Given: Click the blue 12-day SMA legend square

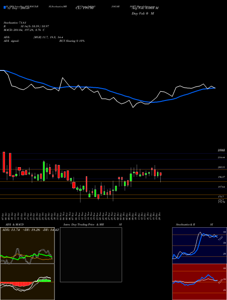Looking at the screenshot, I should click(x=5, y=7).
